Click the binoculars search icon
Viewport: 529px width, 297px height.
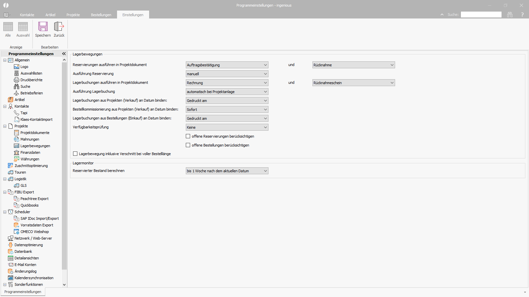510,15
